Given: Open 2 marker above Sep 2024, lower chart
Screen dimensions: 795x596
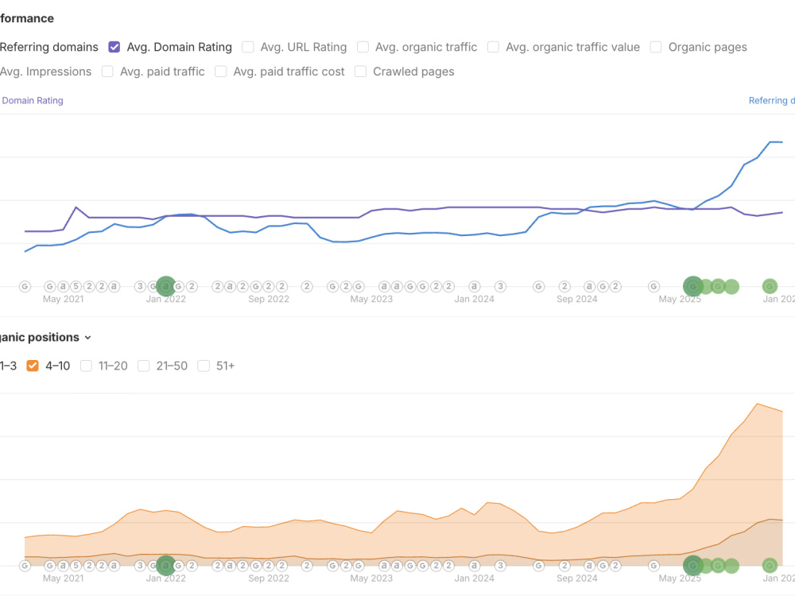Looking at the screenshot, I should (x=564, y=566).
